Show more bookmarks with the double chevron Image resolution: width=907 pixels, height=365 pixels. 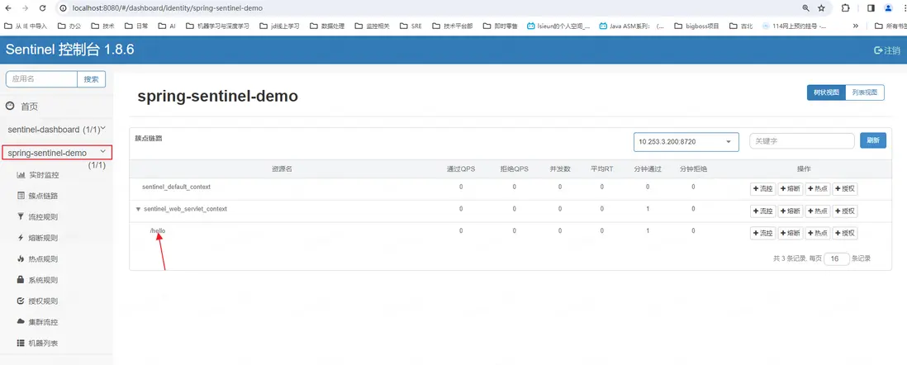pos(856,26)
